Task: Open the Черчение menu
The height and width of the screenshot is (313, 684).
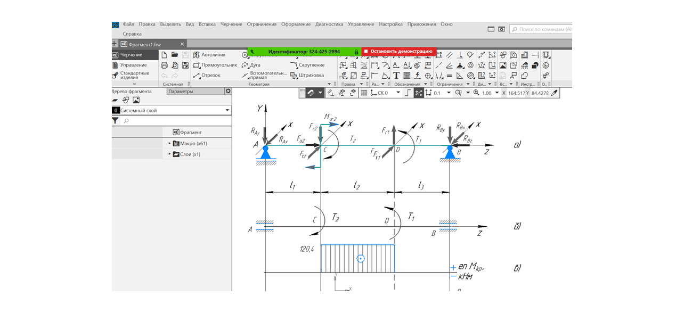Action: point(231,24)
